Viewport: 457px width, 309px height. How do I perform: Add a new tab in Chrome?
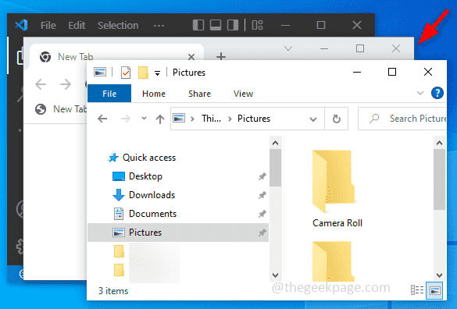pyautogui.click(x=221, y=56)
